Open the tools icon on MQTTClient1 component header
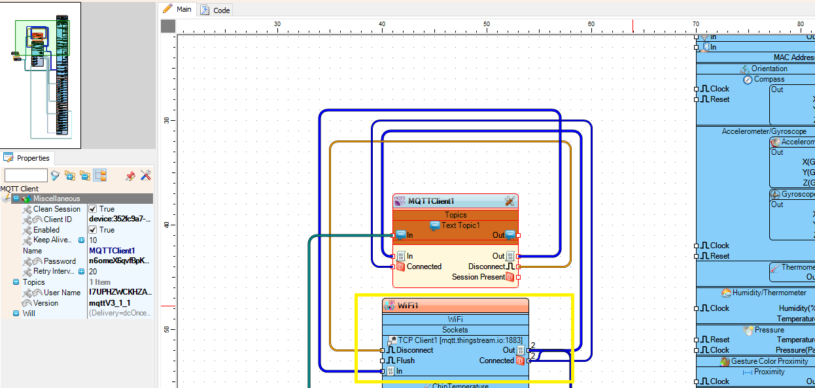 coord(510,201)
